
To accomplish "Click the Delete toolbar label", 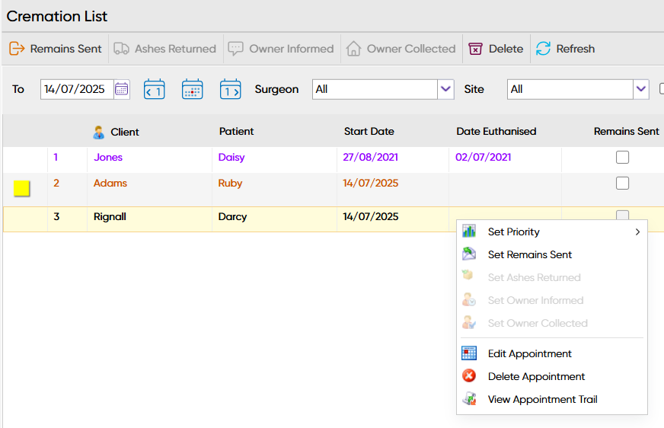I will coord(506,49).
